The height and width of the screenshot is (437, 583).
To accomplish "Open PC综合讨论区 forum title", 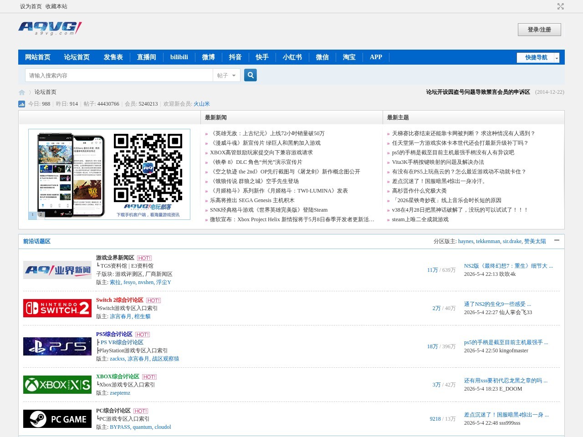I will 113,411.
